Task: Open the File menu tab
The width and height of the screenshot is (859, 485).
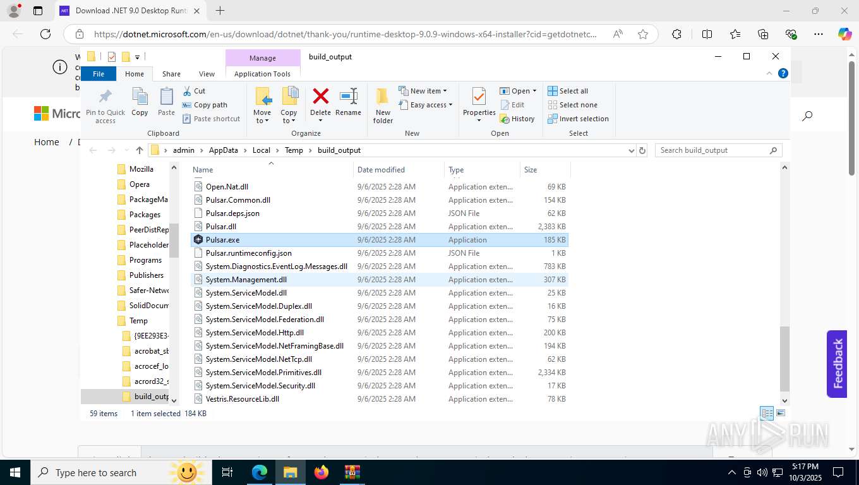Action: tap(99, 74)
